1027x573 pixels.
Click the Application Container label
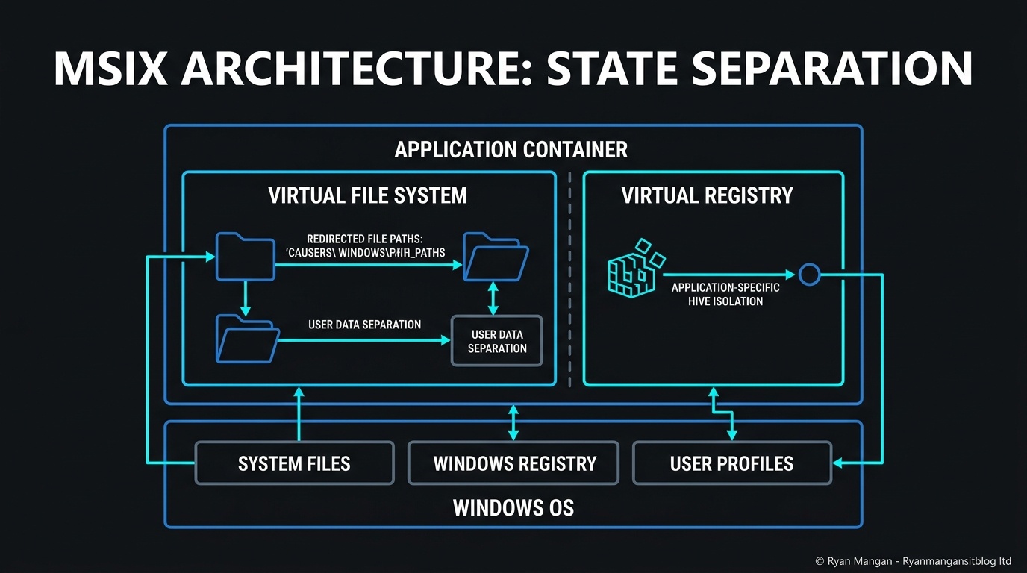[511, 150]
